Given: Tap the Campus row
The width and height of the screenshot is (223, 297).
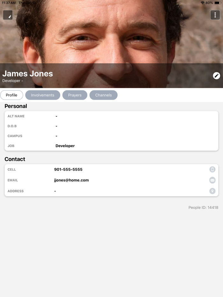Looking at the screenshot, I should (x=111, y=136).
